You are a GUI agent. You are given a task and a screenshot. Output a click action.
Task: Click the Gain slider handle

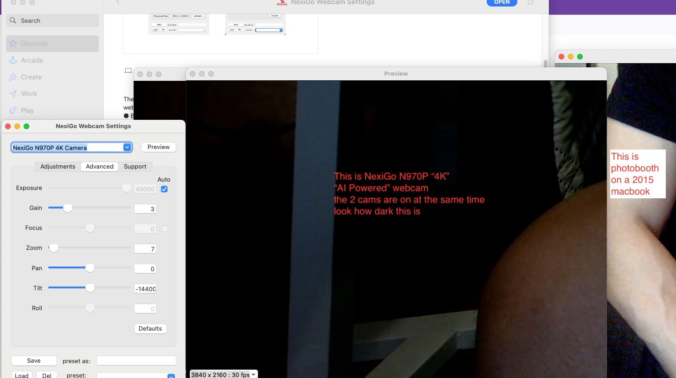(x=68, y=208)
